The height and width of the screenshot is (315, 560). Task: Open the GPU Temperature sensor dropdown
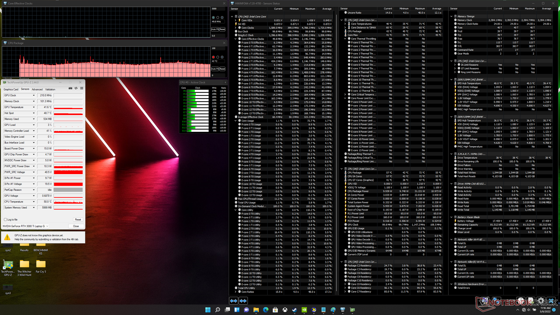[x=34, y=107]
